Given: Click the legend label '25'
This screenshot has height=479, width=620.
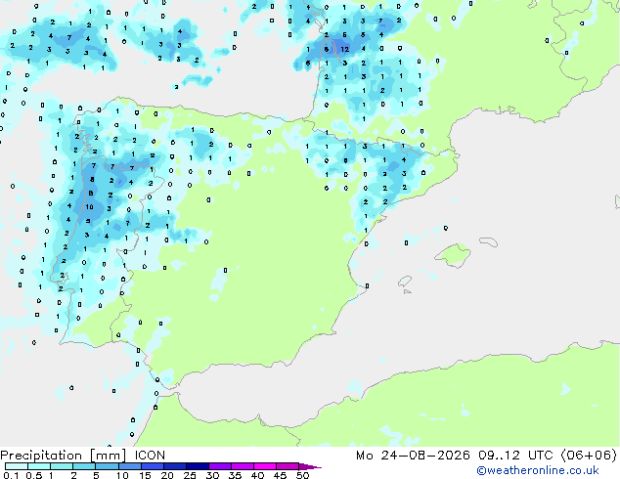Looking at the screenshot, I should click(190, 475).
